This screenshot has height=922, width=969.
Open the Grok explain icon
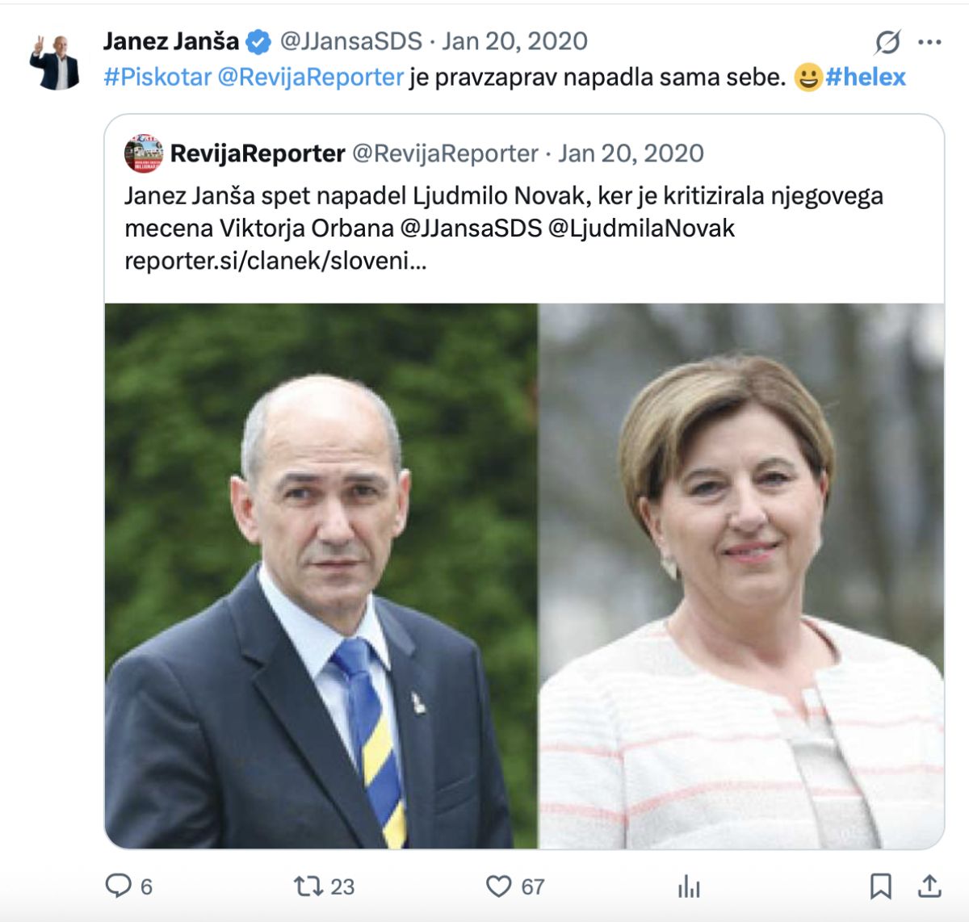(x=887, y=41)
